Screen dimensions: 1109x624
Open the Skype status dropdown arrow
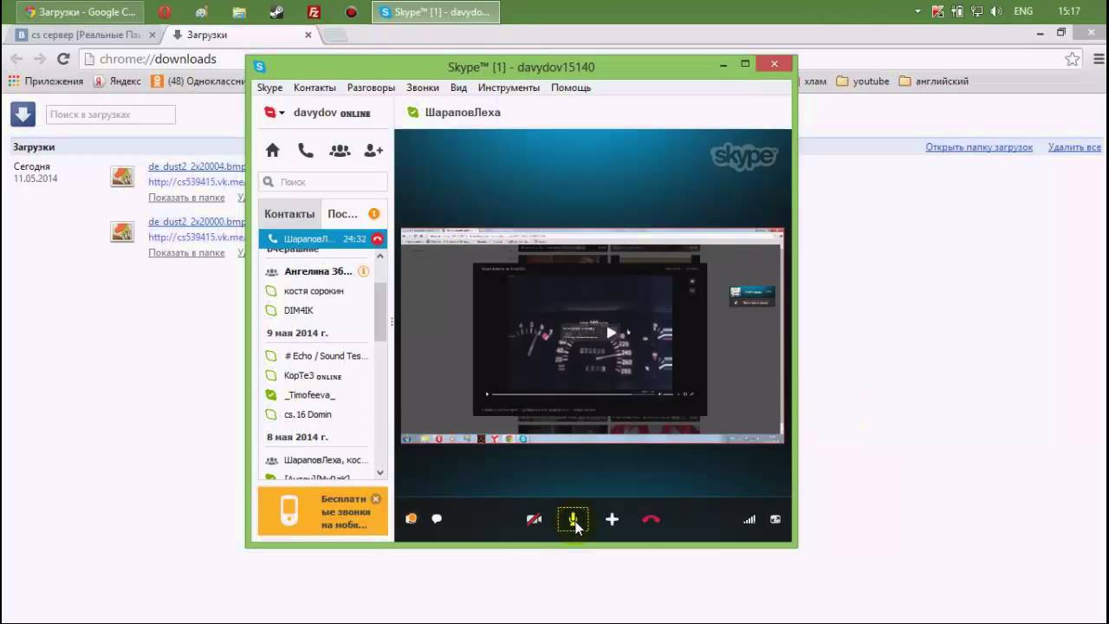click(282, 113)
